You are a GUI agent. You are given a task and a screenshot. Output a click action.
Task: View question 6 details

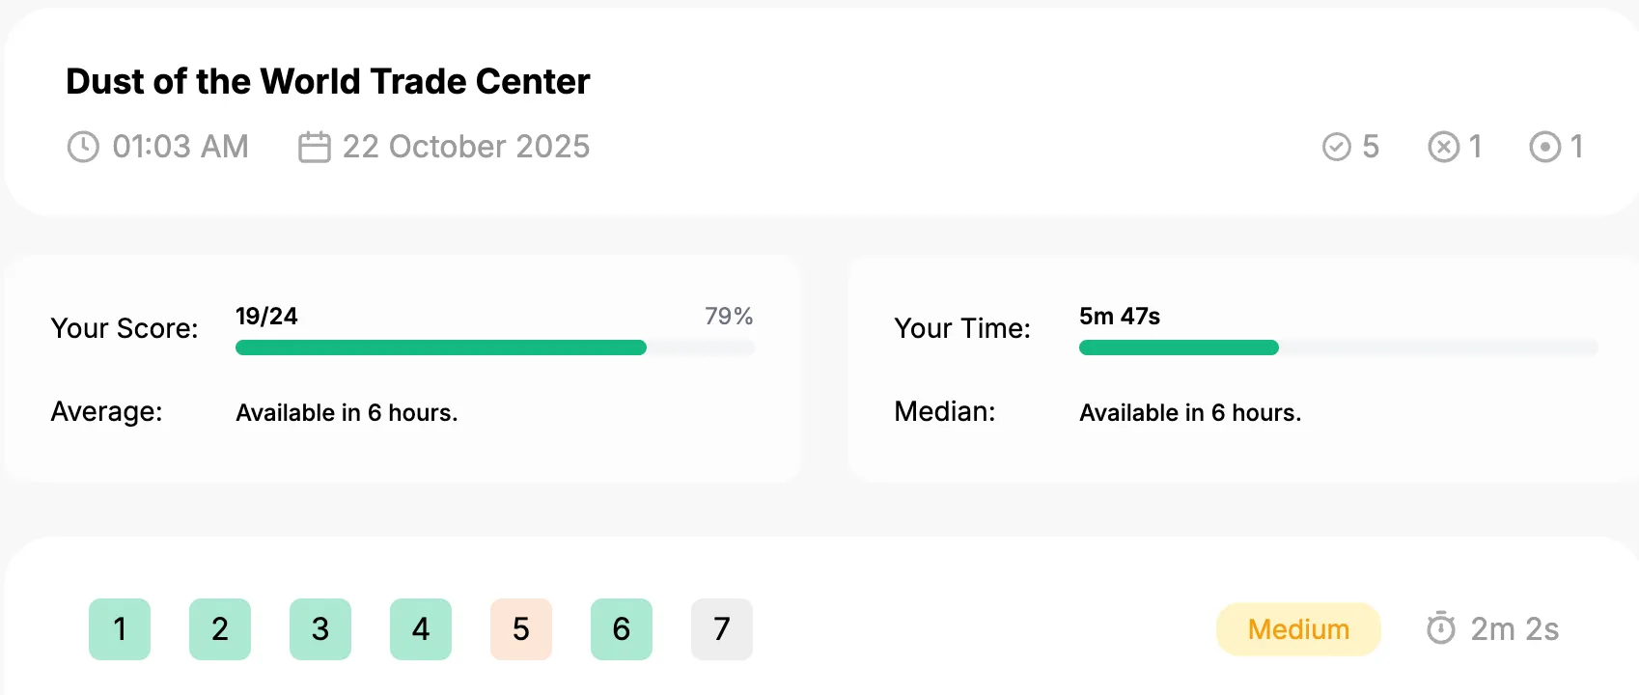pyautogui.click(x=622, y=629)
